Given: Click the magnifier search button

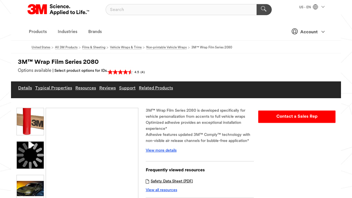Looking at the screenshot, I should (x=264, y=9).
